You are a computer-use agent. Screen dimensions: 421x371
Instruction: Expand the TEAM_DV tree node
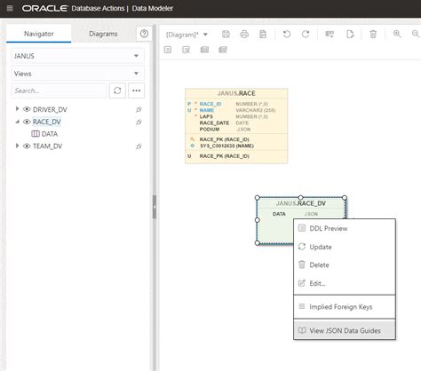coord(17,146)
